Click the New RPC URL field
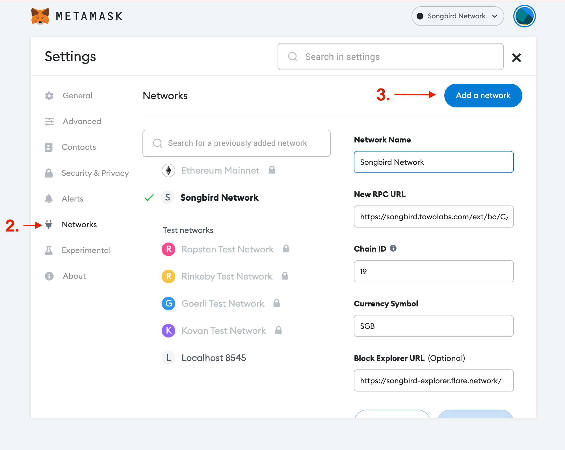The height and width of the screenshot is (450, 565). click(433, 217)
